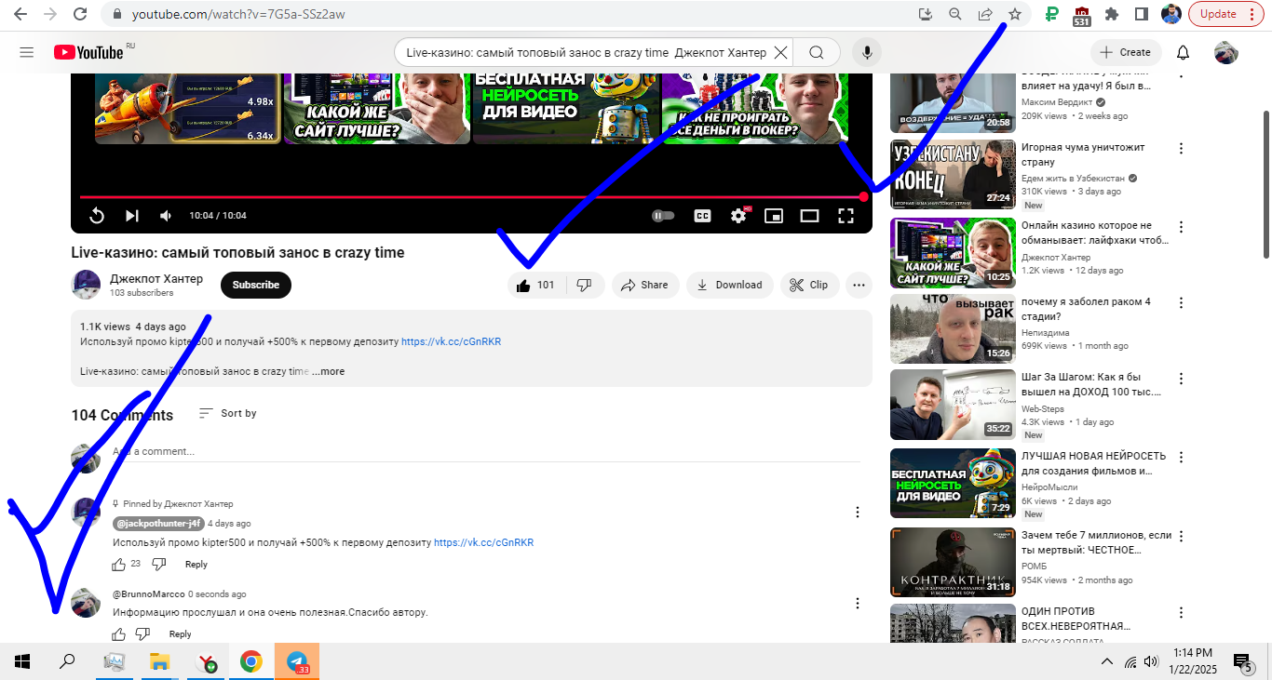1272x680 pixels.
Task: Open the notifications bell
Action: click(x=1183, y=53)
